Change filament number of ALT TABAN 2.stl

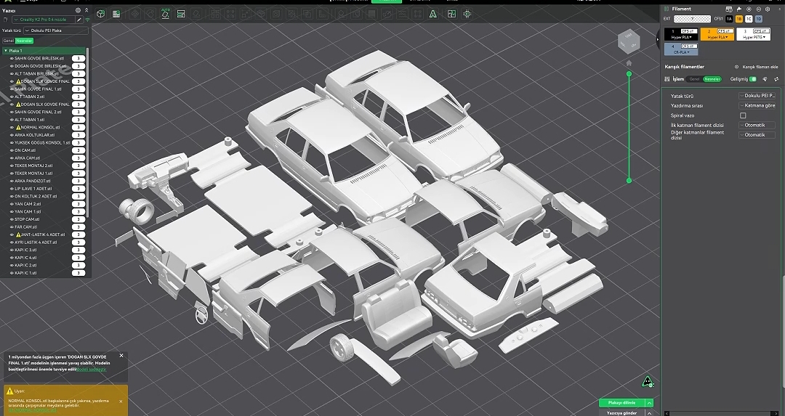pos(78,97)
